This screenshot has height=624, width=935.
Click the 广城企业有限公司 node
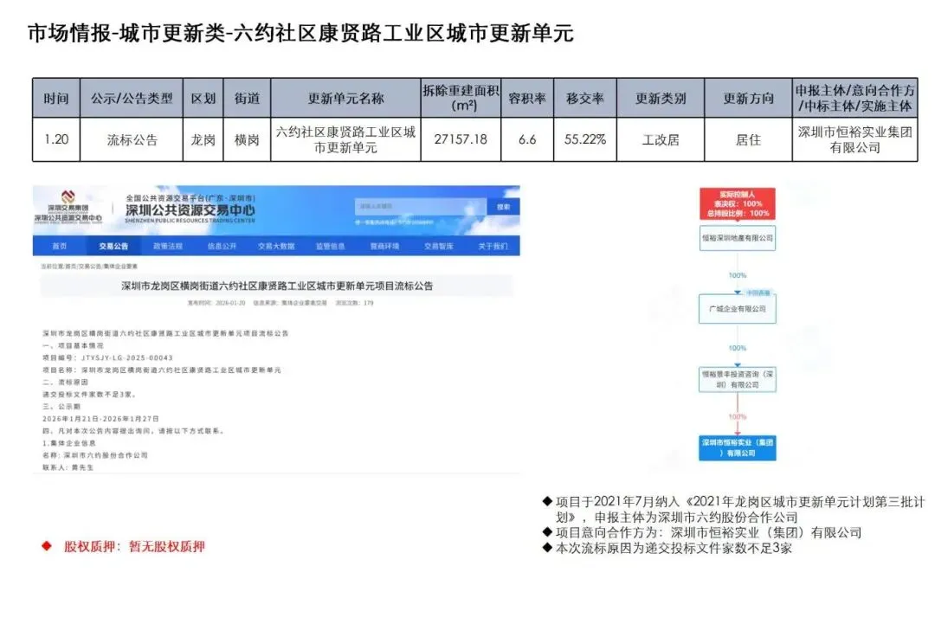tap(738, 309)
